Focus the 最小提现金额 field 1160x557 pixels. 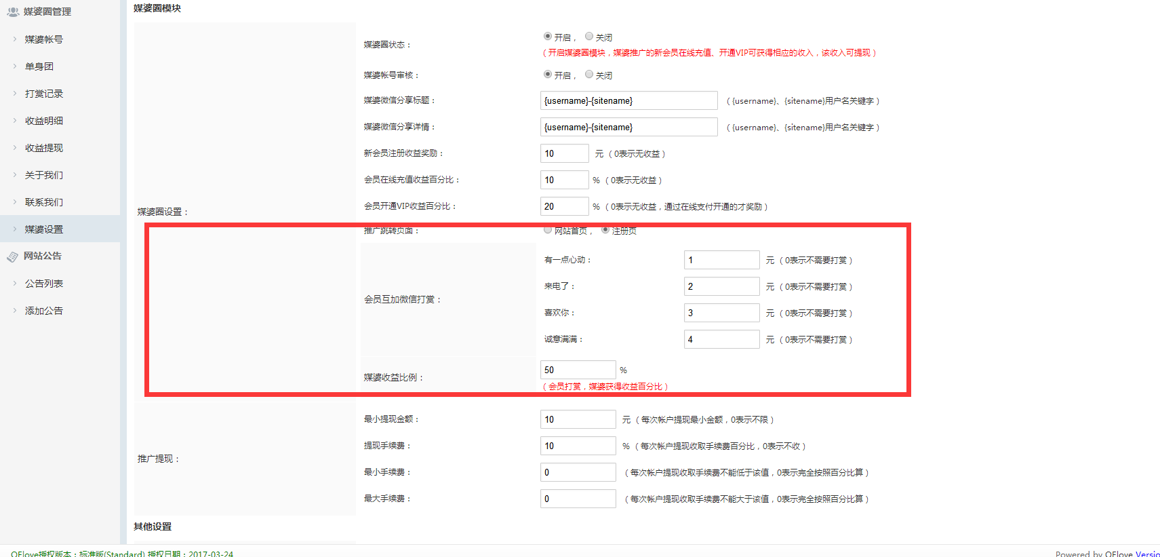coord(578,419)
